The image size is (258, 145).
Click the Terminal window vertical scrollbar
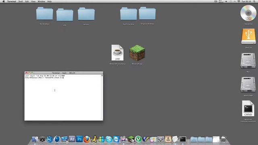tap(102, 97)
